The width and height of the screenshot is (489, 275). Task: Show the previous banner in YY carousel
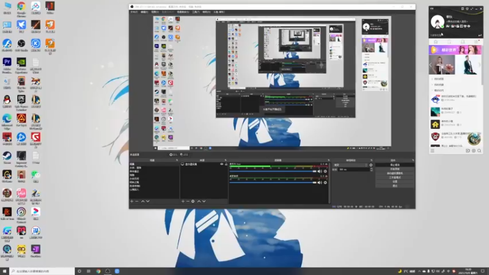click(x=431, y=65)
